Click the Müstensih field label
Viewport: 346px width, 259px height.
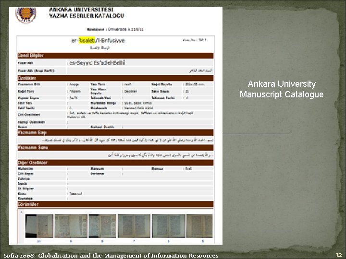click(x=99, y=108)
